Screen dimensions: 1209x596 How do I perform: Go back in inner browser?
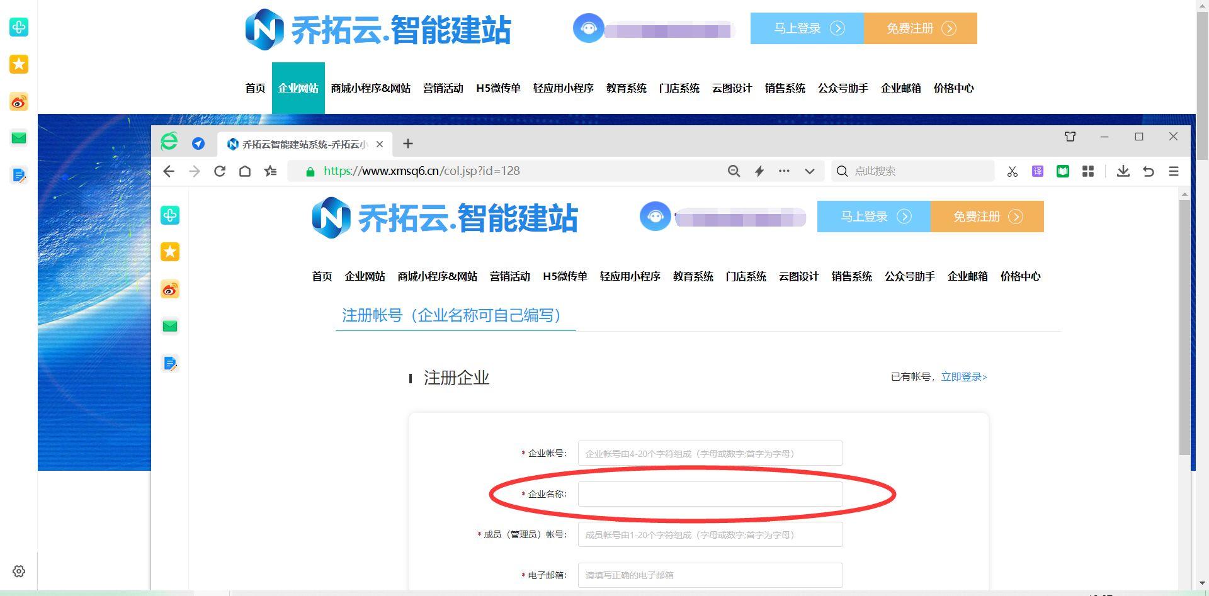(x=168, y=171)
